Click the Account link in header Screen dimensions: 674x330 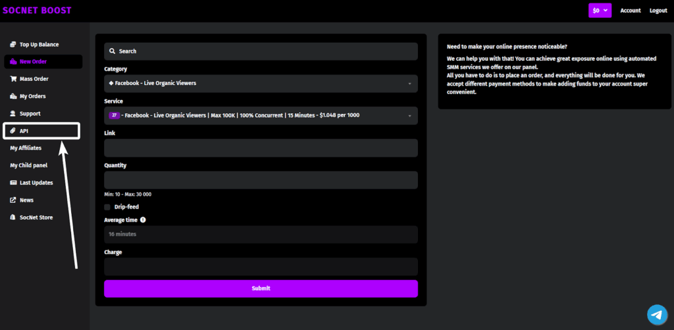pyautogui.click(x=630, y=11)
